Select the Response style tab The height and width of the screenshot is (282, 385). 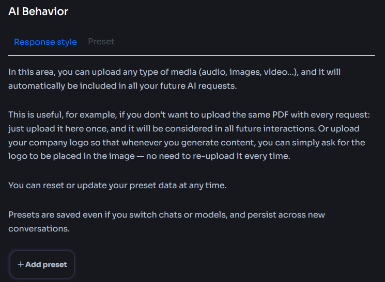tap(45, 42)
